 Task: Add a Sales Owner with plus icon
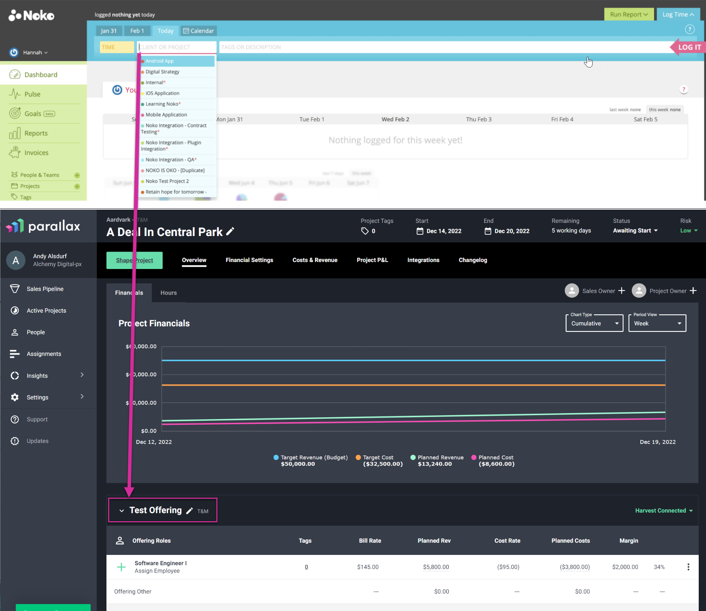[x=621, y=290]
